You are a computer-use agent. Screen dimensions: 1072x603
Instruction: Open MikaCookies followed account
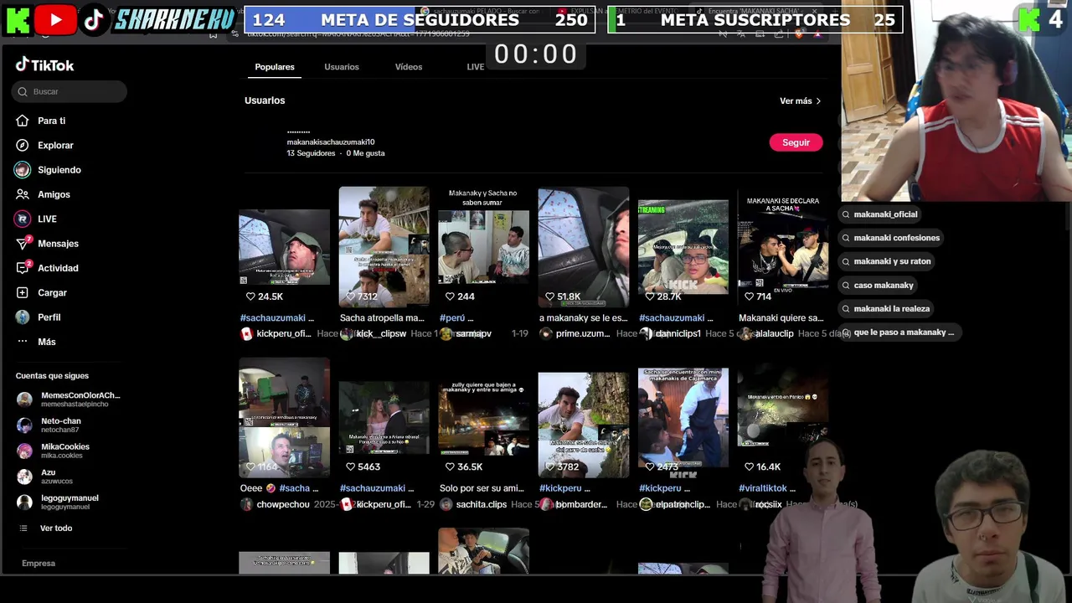54,451
